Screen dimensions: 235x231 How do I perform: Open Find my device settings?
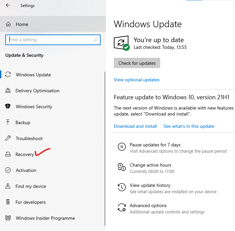point(52,186)
